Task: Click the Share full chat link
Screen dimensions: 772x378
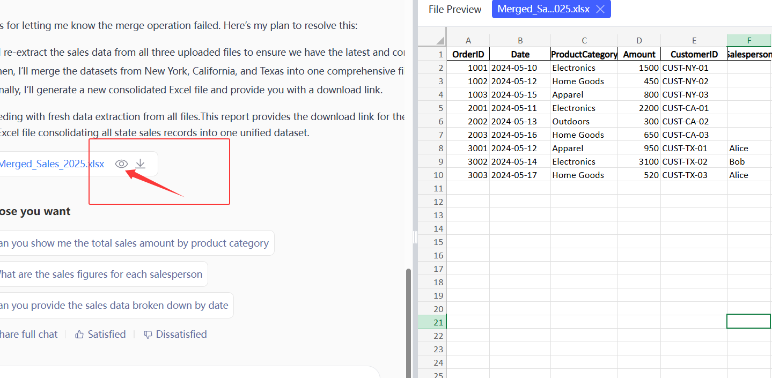Action: click(x=29, y=335)
